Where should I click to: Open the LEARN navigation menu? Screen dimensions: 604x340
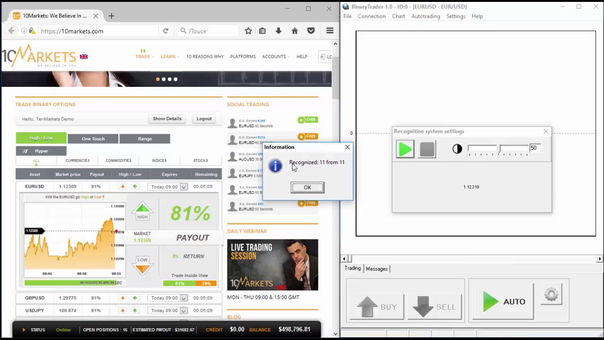(x=168, y=57)
